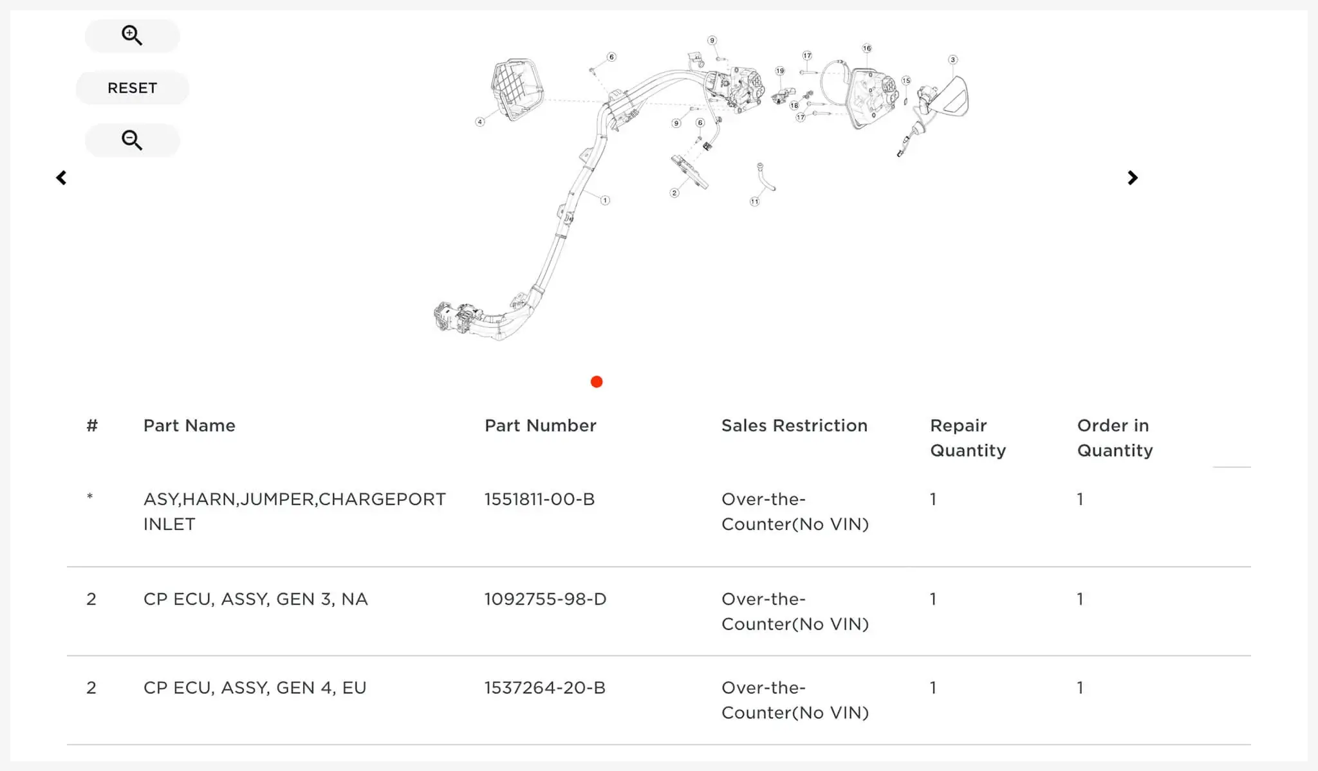Click the CP ECU, ASSY, GEN 3, NA row
This screenshot has width=1318, height=771.
(x=659, y=612)
